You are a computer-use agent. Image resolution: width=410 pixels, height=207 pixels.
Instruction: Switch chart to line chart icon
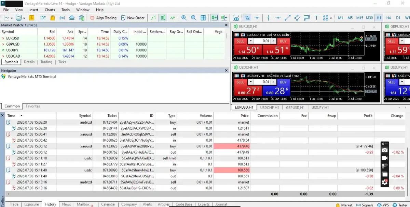click(x=173, y=18)
